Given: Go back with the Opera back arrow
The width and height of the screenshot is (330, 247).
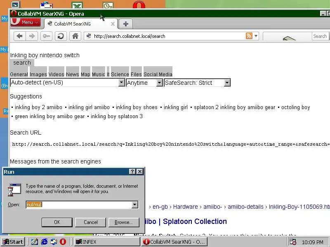Looking at the screenshot, I should pos(19,36).
